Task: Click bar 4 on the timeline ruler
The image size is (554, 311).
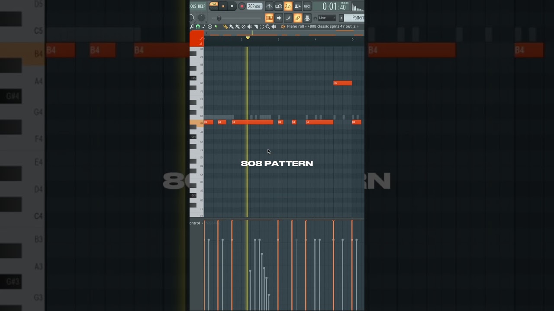Action: tap(316, 39)
